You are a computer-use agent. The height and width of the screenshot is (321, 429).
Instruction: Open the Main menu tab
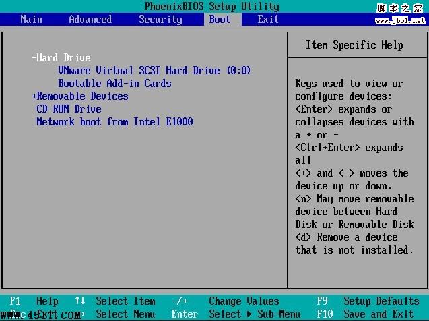(31, 20)
